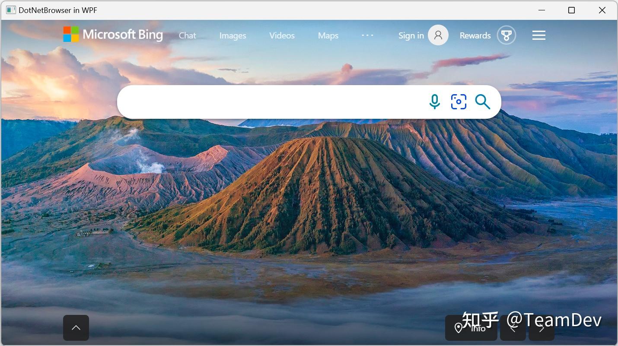
Task: Show next background image with right arrow
Action: click(542, 329)
